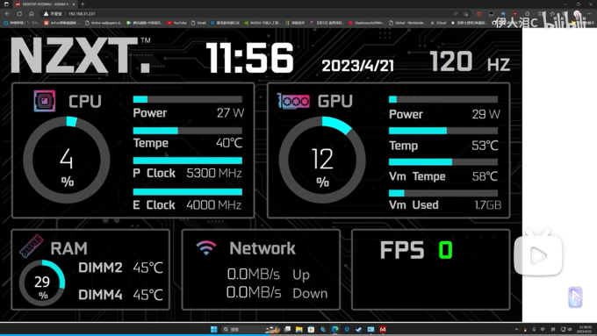The width and height of the screenshot is (597, 336).
Task: Go back using the browser back arrow
Action: tap(7, 14)
